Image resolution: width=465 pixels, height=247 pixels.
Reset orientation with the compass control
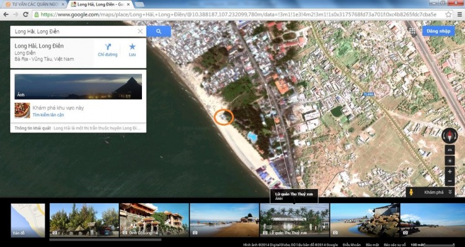coord(449,136)
